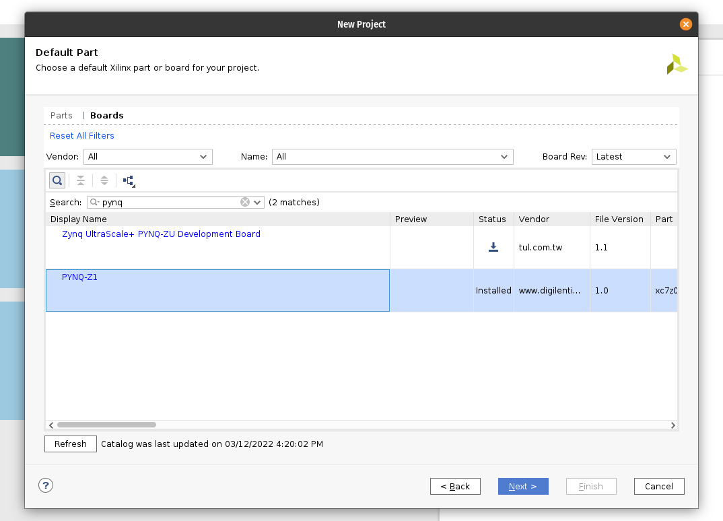Viewport: 723px width, 521px height.
Task: Sort by File Version column header
Action: point(620,219)
